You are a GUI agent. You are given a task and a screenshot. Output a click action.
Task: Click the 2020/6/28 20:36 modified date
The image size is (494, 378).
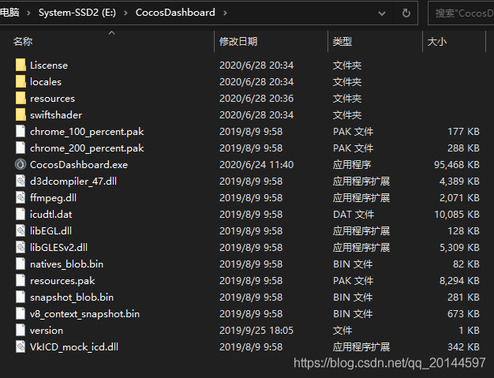coord(256,99)
